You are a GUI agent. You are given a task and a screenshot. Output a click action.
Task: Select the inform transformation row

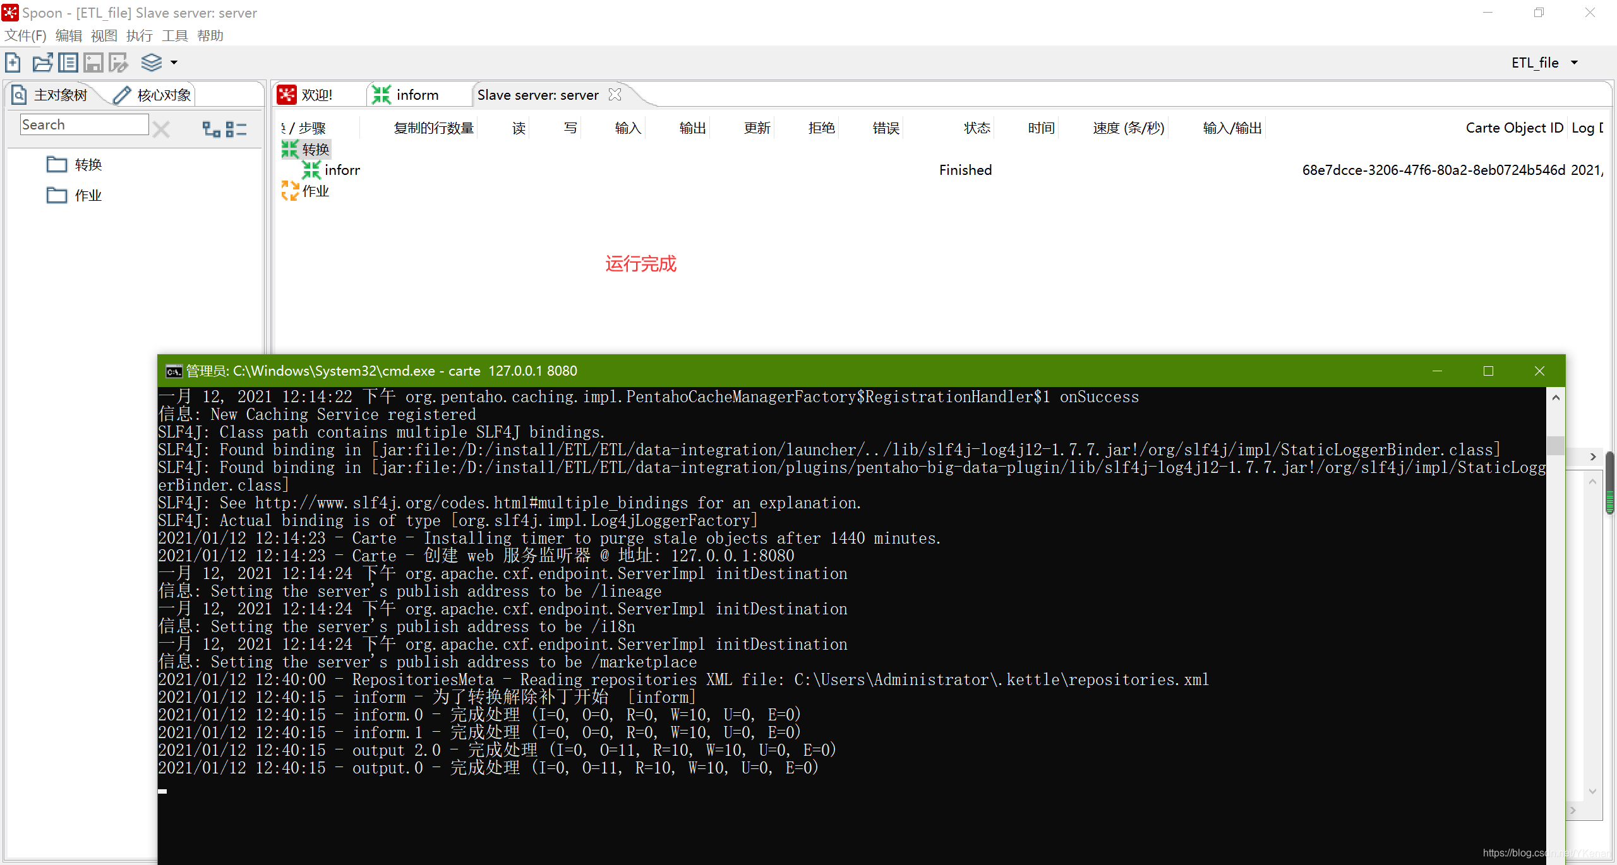click(331, 170)
